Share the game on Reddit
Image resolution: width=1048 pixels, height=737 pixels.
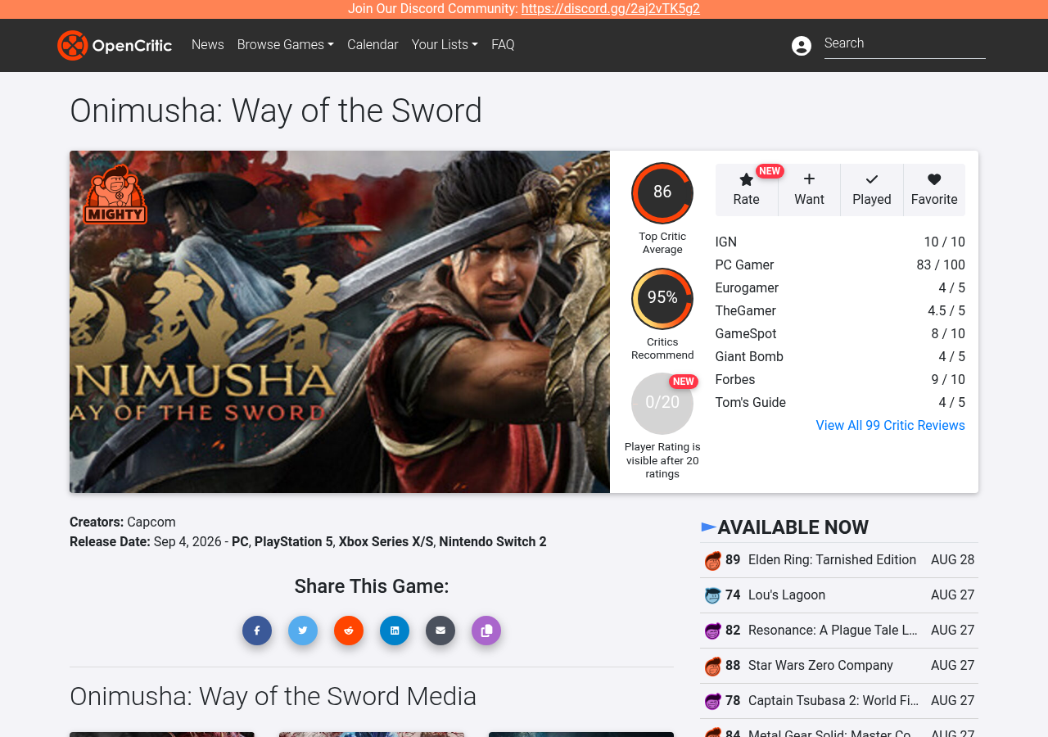[x=349, y=631]
